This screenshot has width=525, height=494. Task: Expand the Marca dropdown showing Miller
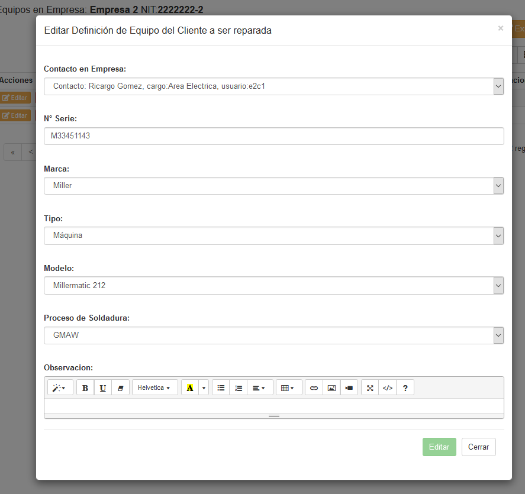pyautogui.click(x=273, y=186)
